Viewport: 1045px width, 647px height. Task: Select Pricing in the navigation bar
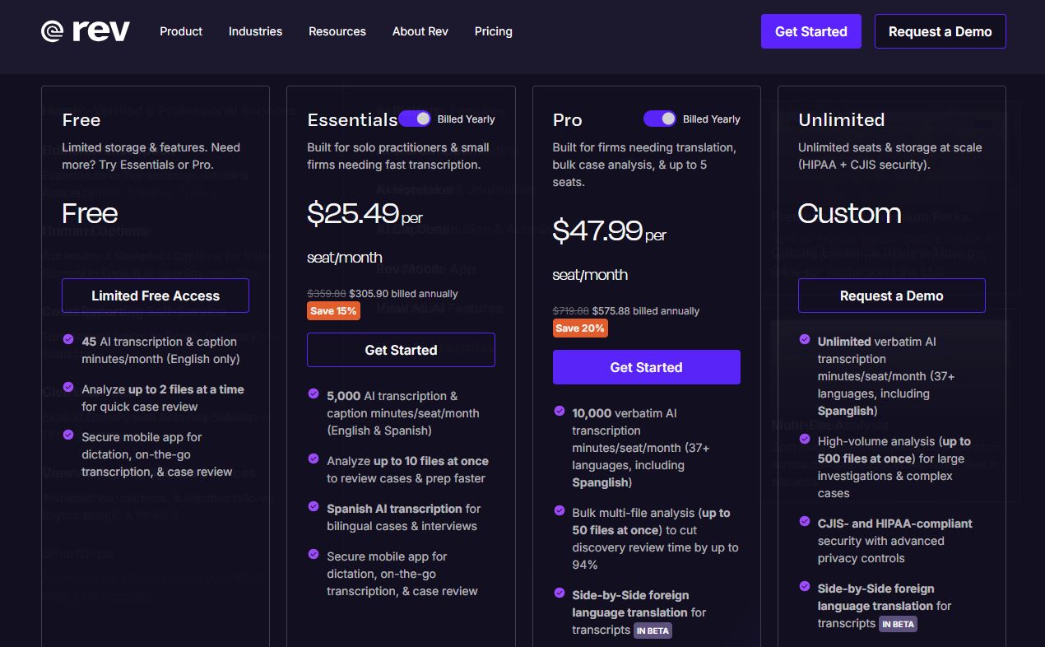[x=493, y=31]
